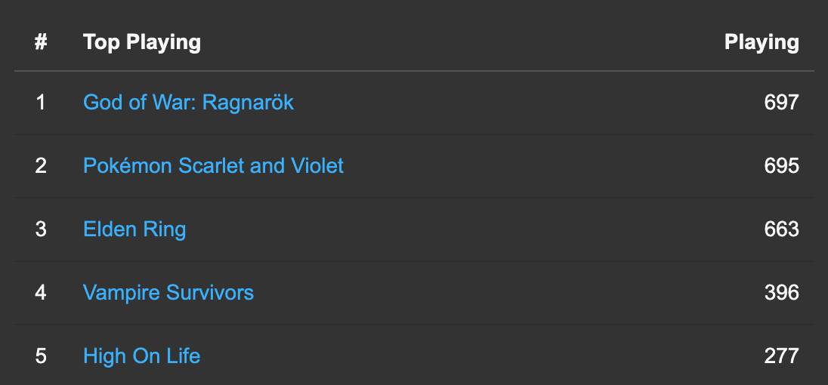Click the Top Playing column header
Viewport: 828px width, 385px height.
click(x=142, y=42)
